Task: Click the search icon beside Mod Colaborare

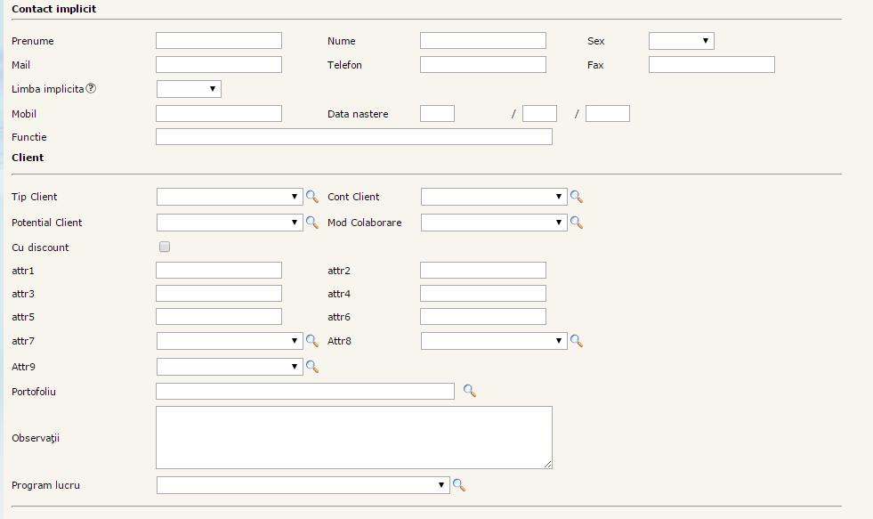Action: (576, 223)
